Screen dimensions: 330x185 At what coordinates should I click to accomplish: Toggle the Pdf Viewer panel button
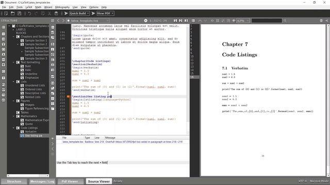coord(70,181)
